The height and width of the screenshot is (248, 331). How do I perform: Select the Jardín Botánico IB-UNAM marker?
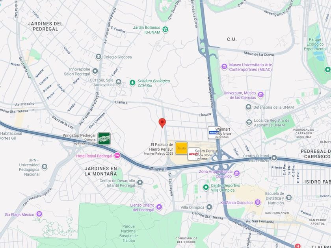[165, 29]
